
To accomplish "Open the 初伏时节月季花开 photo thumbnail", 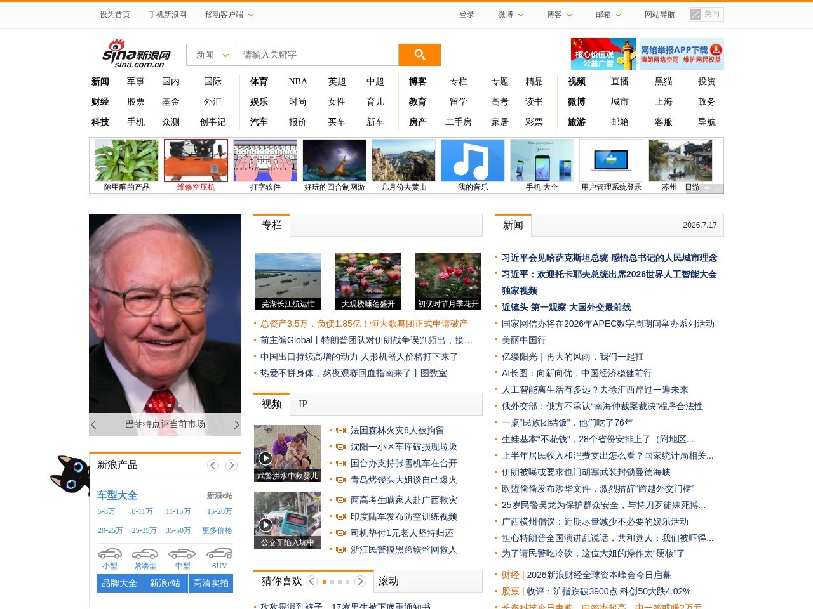I will point(448,282).
